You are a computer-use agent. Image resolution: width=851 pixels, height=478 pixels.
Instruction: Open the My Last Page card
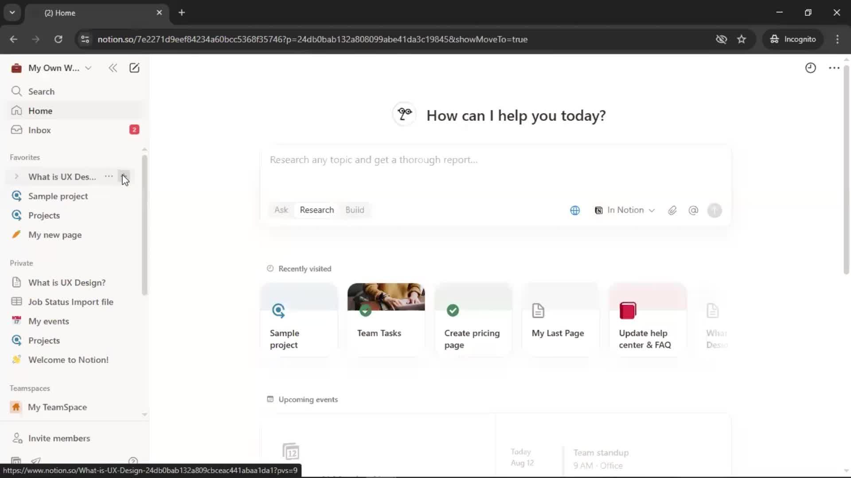pos(561,320)
